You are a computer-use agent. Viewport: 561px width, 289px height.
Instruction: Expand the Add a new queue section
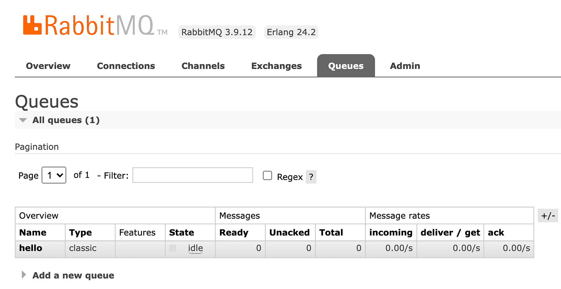73,275
